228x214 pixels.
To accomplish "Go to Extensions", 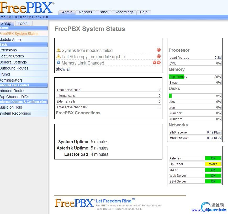I will 24,50.
